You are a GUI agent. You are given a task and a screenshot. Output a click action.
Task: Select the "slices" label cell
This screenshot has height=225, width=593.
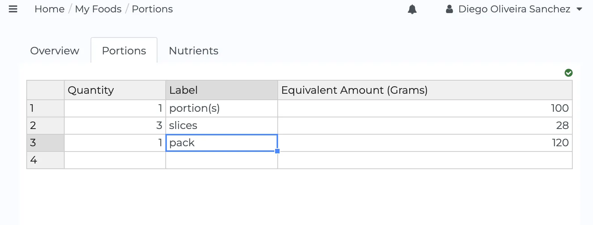[x=222, y=126]
